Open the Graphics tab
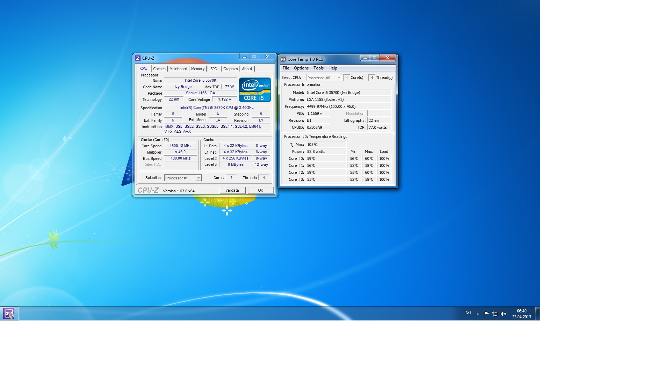This screenshot has height=377, width=671. 230,69
